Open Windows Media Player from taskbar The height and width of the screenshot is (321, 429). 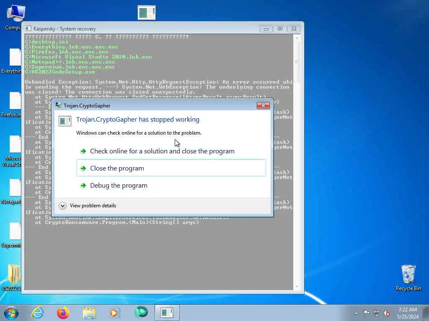pyautogui.click(x=114, y=313)
